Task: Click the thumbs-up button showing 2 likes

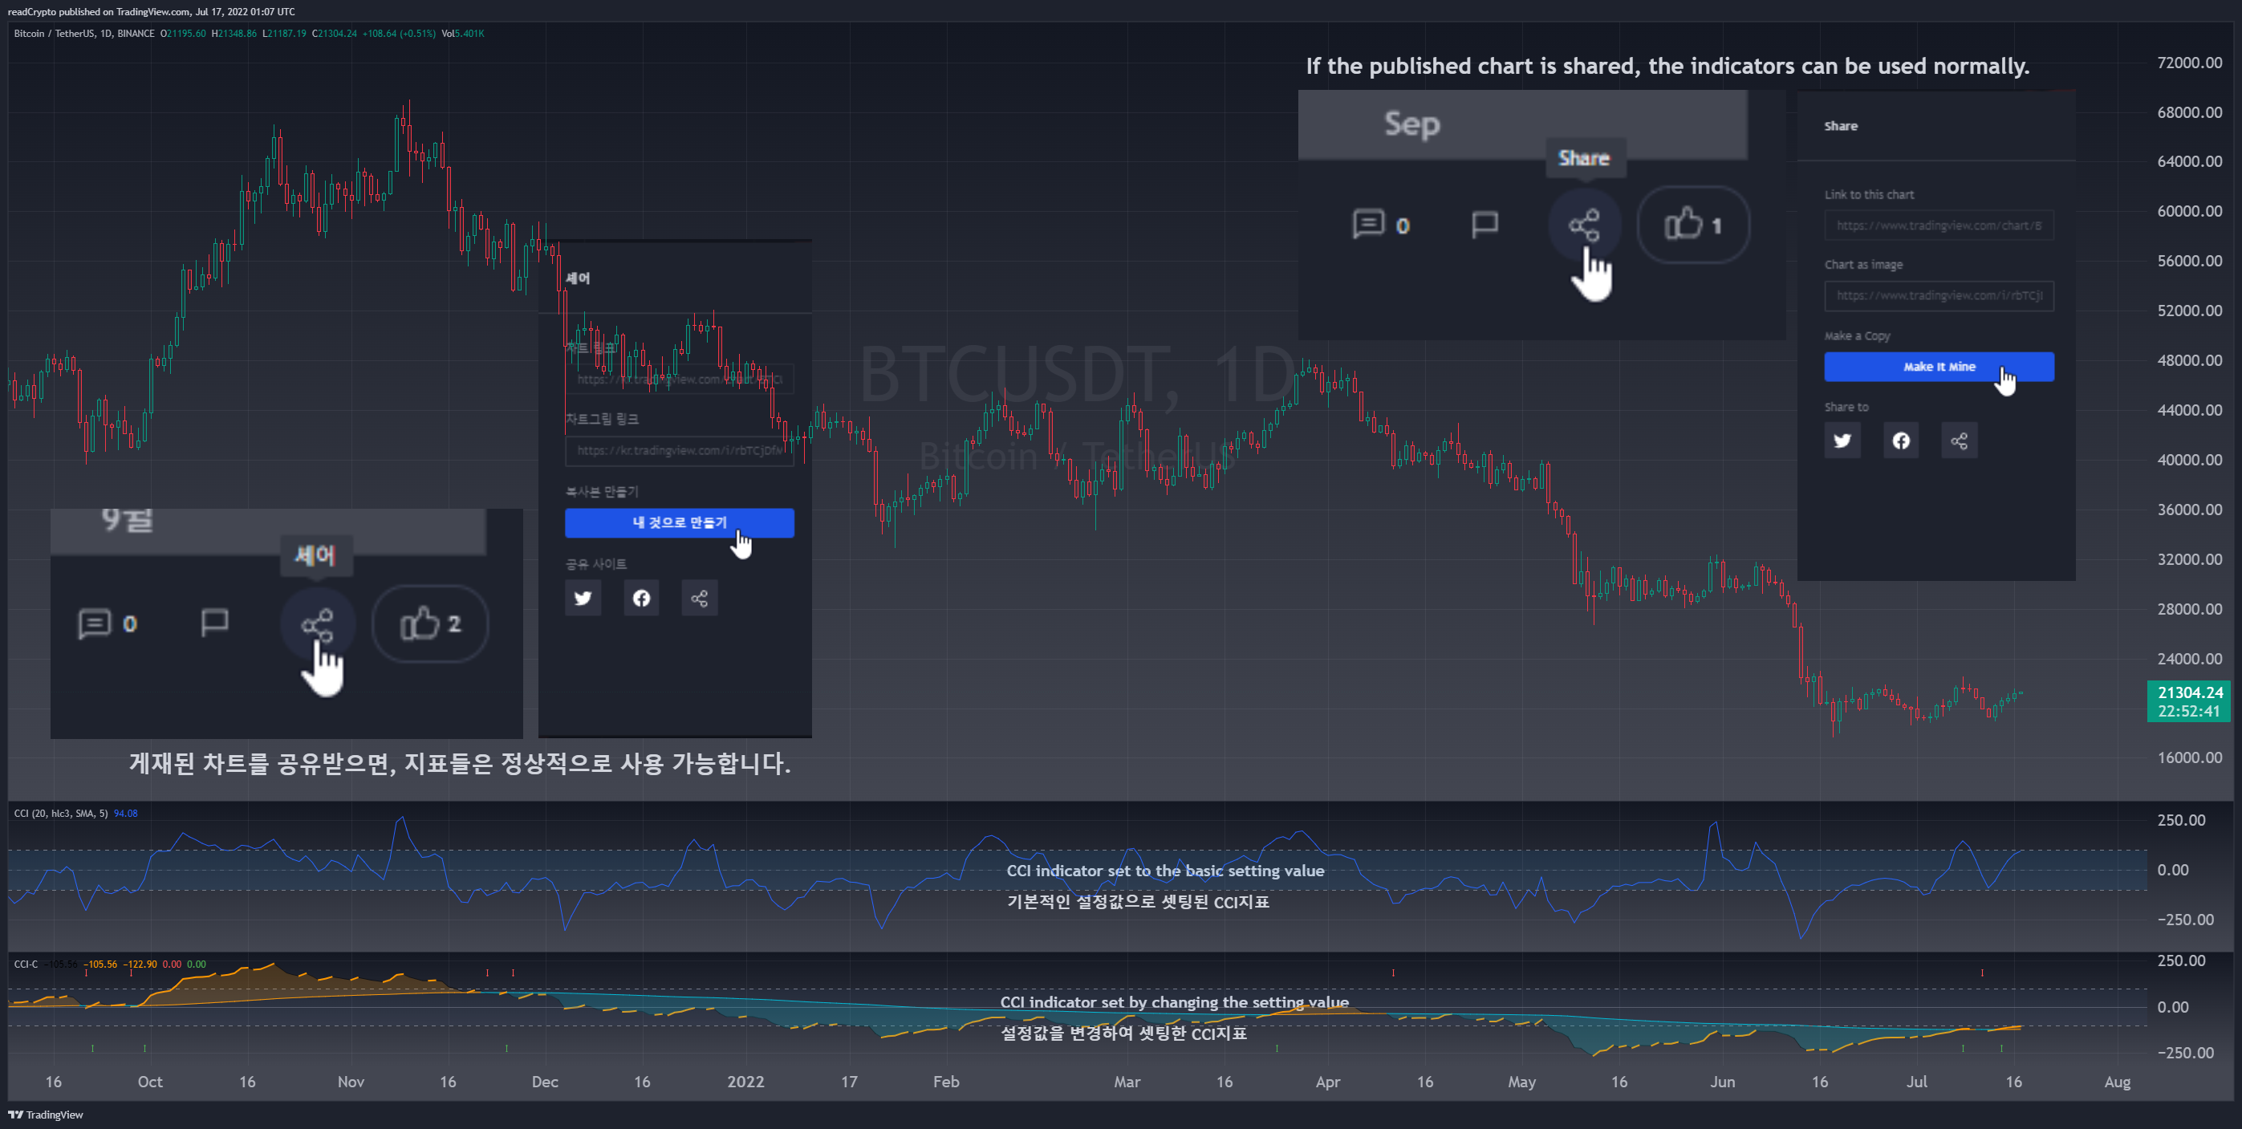Action: (x=430, y=623)
